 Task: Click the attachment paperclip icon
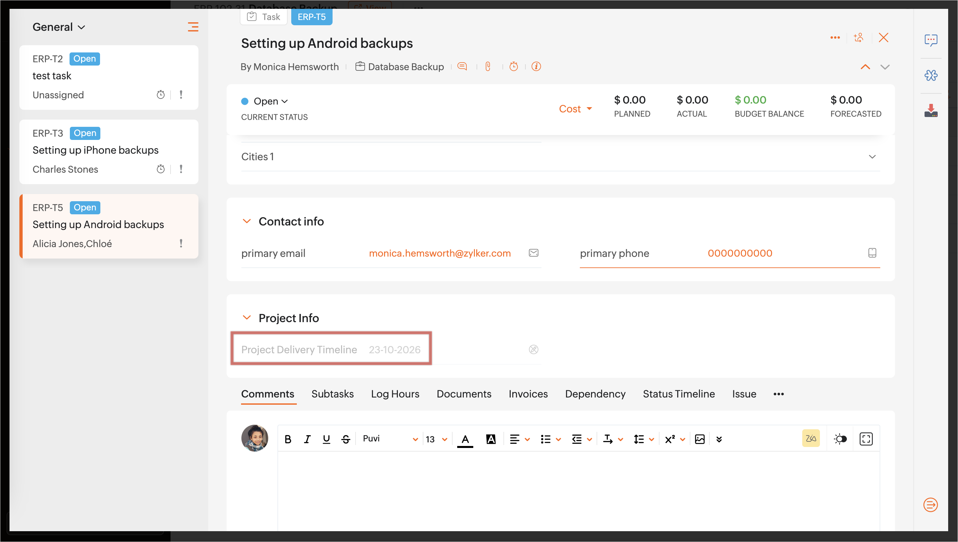(x=488, y=67)
